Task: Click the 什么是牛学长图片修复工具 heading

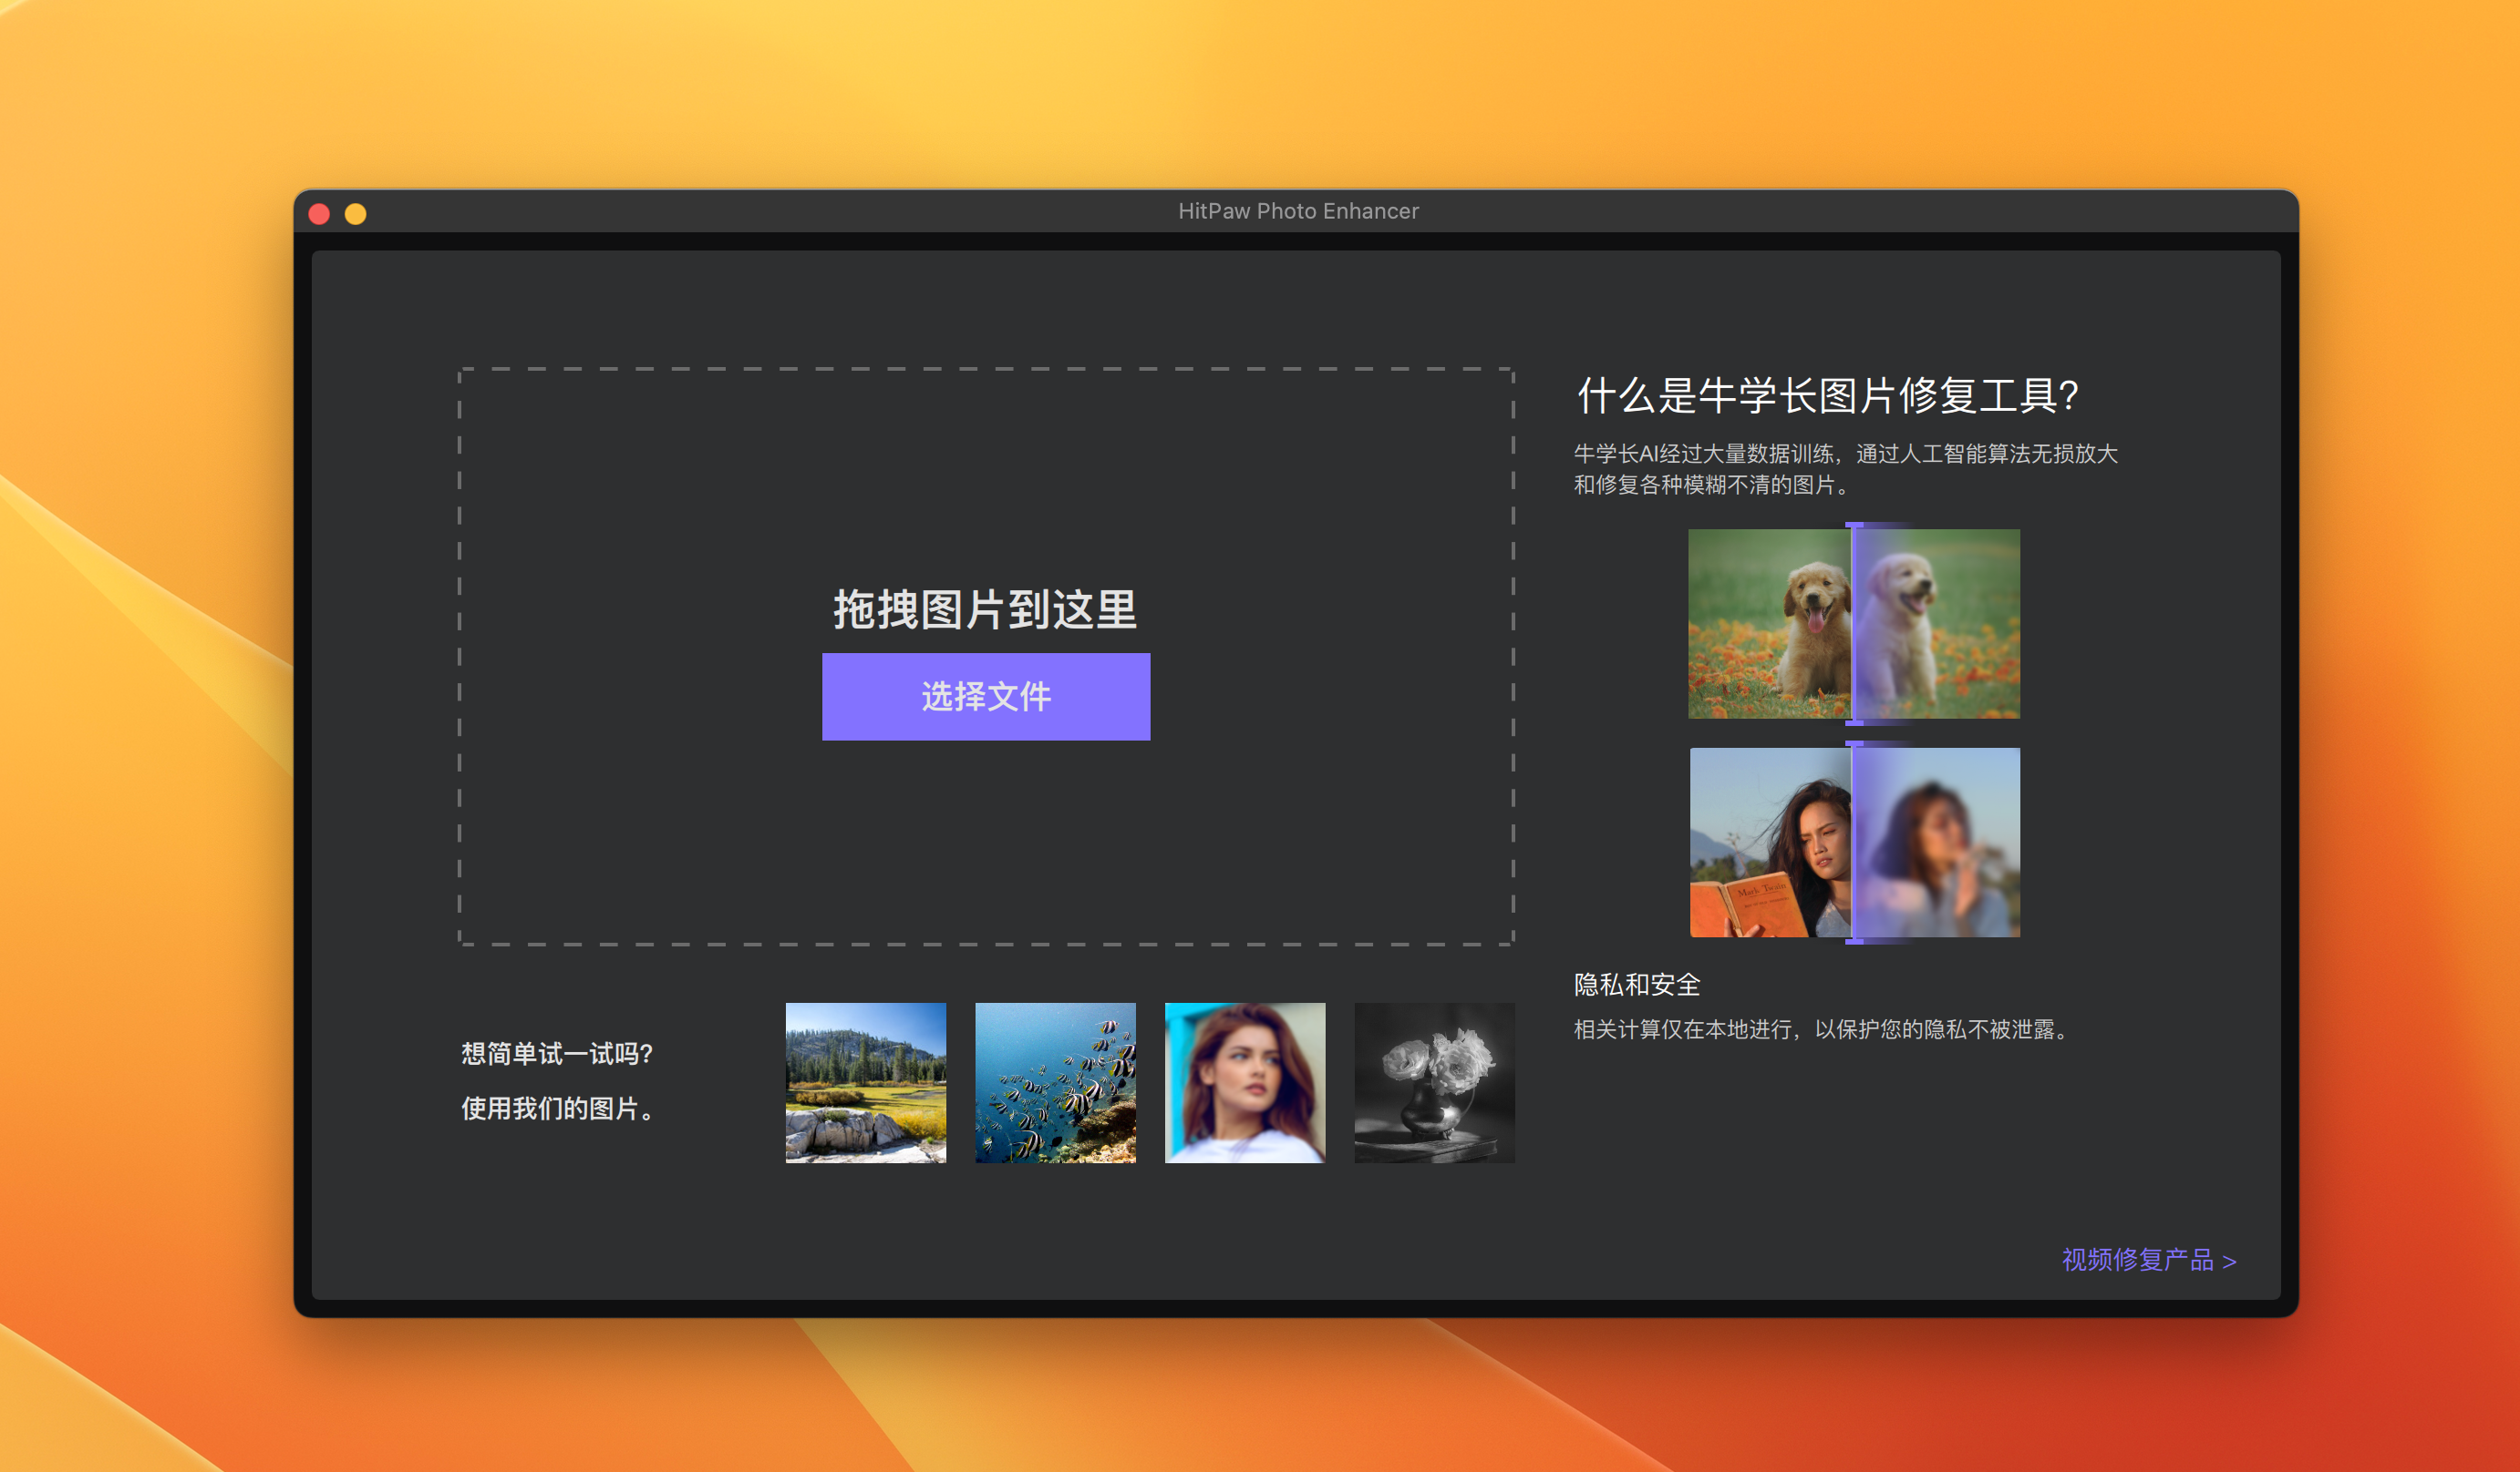Action: (x=1828, y=395)
